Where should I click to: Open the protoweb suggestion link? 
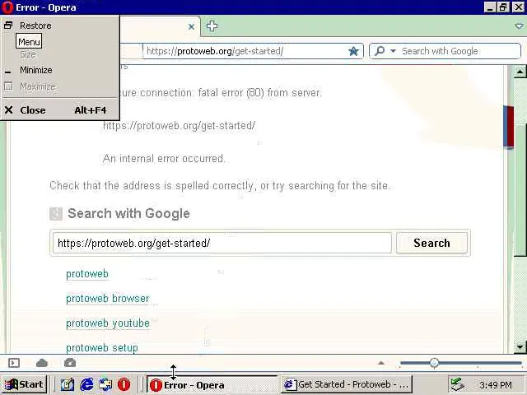click(x=87, y=274)
